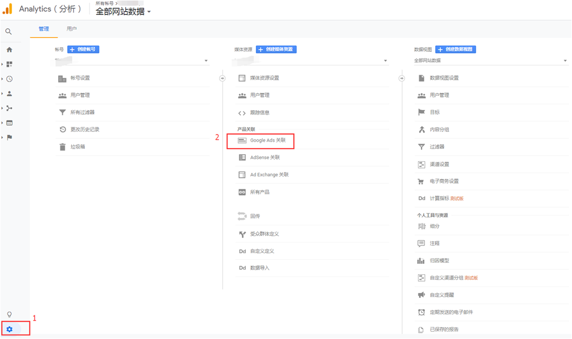Open the Home icon in the left sidebar
572x339 pixels.
[9, 49]
